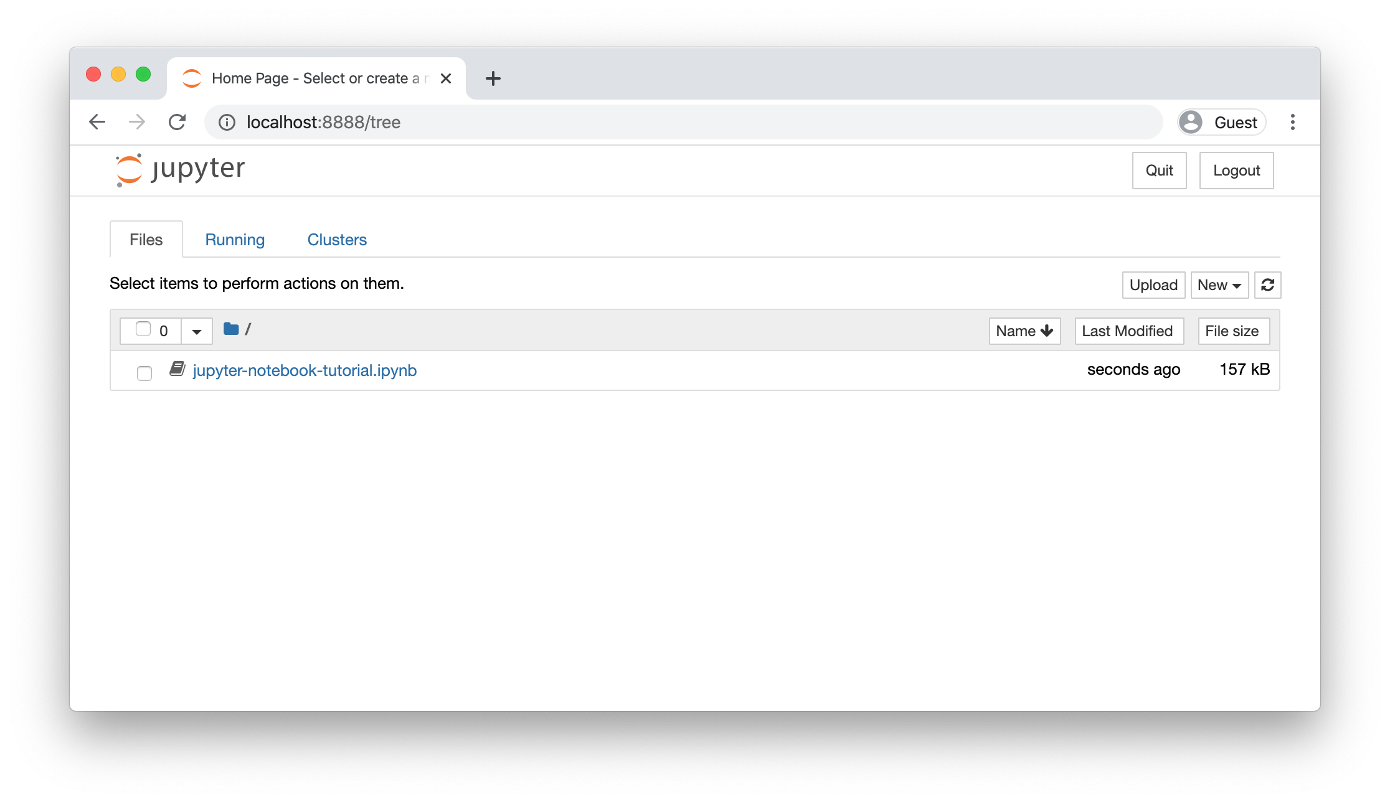The height and width of the screenshot is (803, 1390).
Task: Toggle the select-all checkbox at top left
Action: 143,329
